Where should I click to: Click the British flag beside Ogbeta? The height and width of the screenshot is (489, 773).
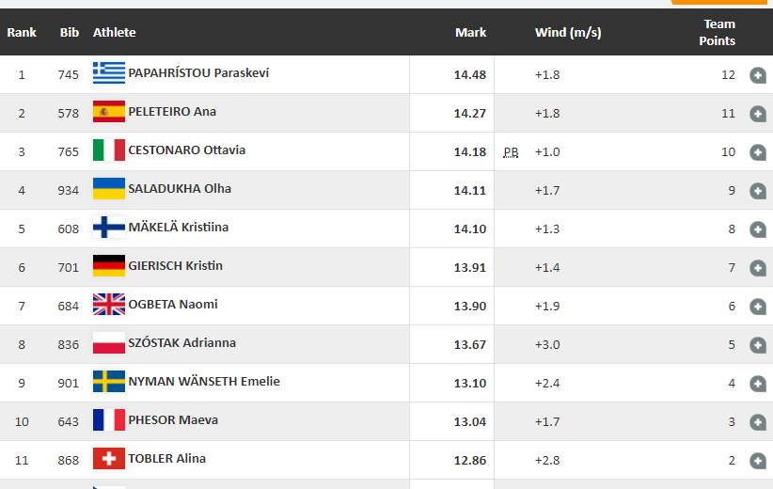point(108,305)
